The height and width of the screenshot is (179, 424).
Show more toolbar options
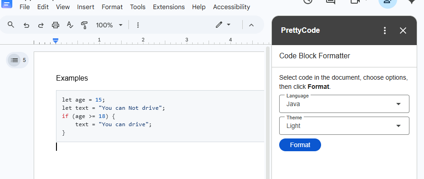(138, 25)
